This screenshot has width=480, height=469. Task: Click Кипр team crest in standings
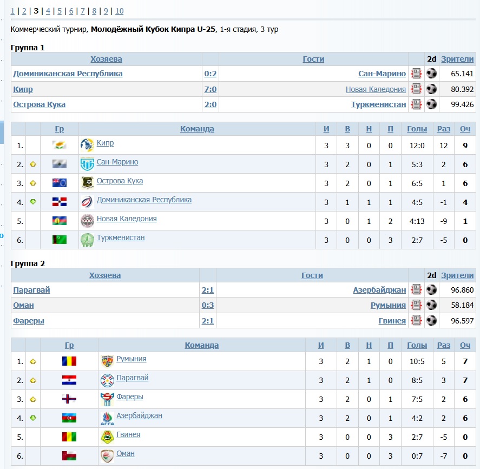(x=87, y=145)
